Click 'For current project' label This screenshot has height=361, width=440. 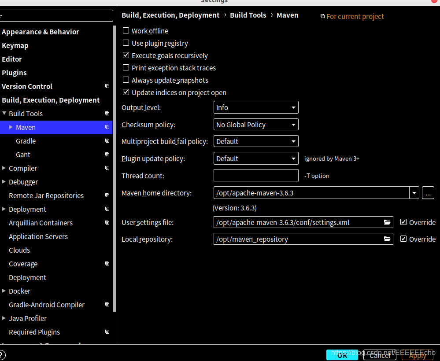point(355,16)
